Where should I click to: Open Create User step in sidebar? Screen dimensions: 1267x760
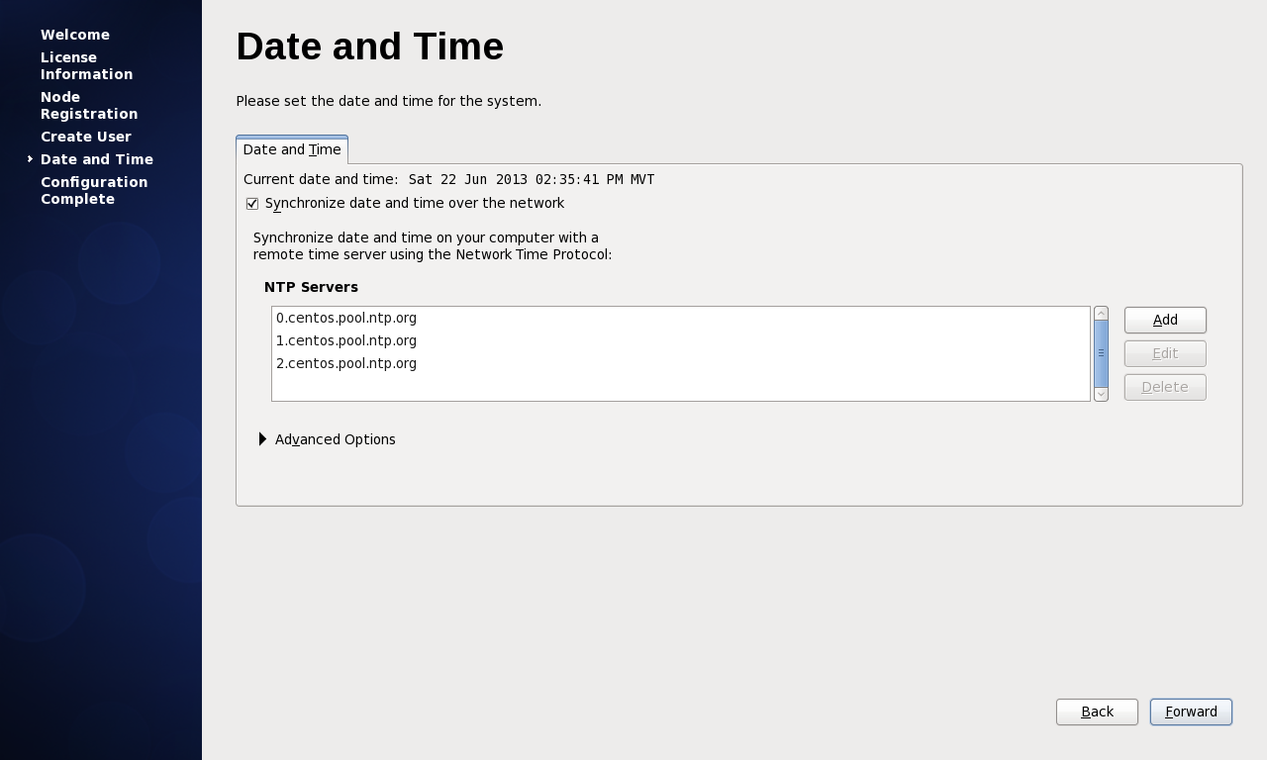[x=86, y=137]
